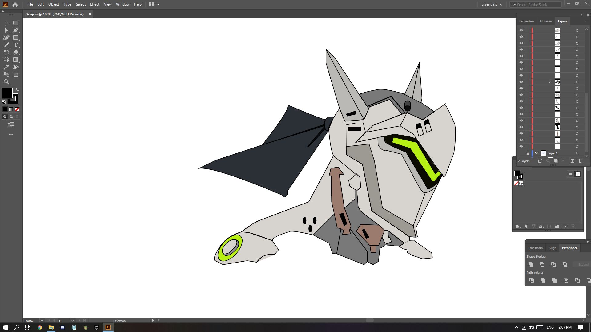Toggle the lock on Layer 1
The image size is (591, 332).
[528, 153]
